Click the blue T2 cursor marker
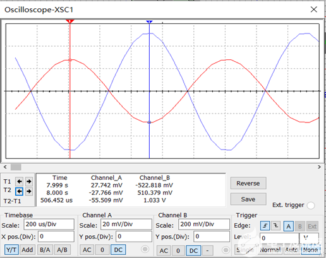326x258 pixels. (149, 22)
